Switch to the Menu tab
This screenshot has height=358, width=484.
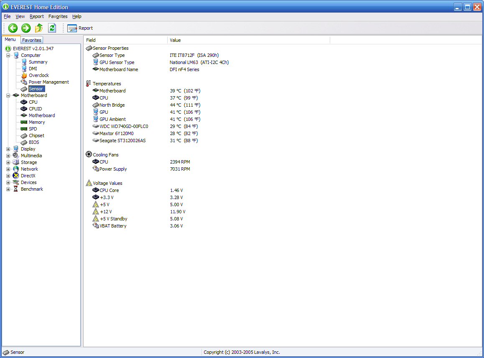(x=10, y=40)
